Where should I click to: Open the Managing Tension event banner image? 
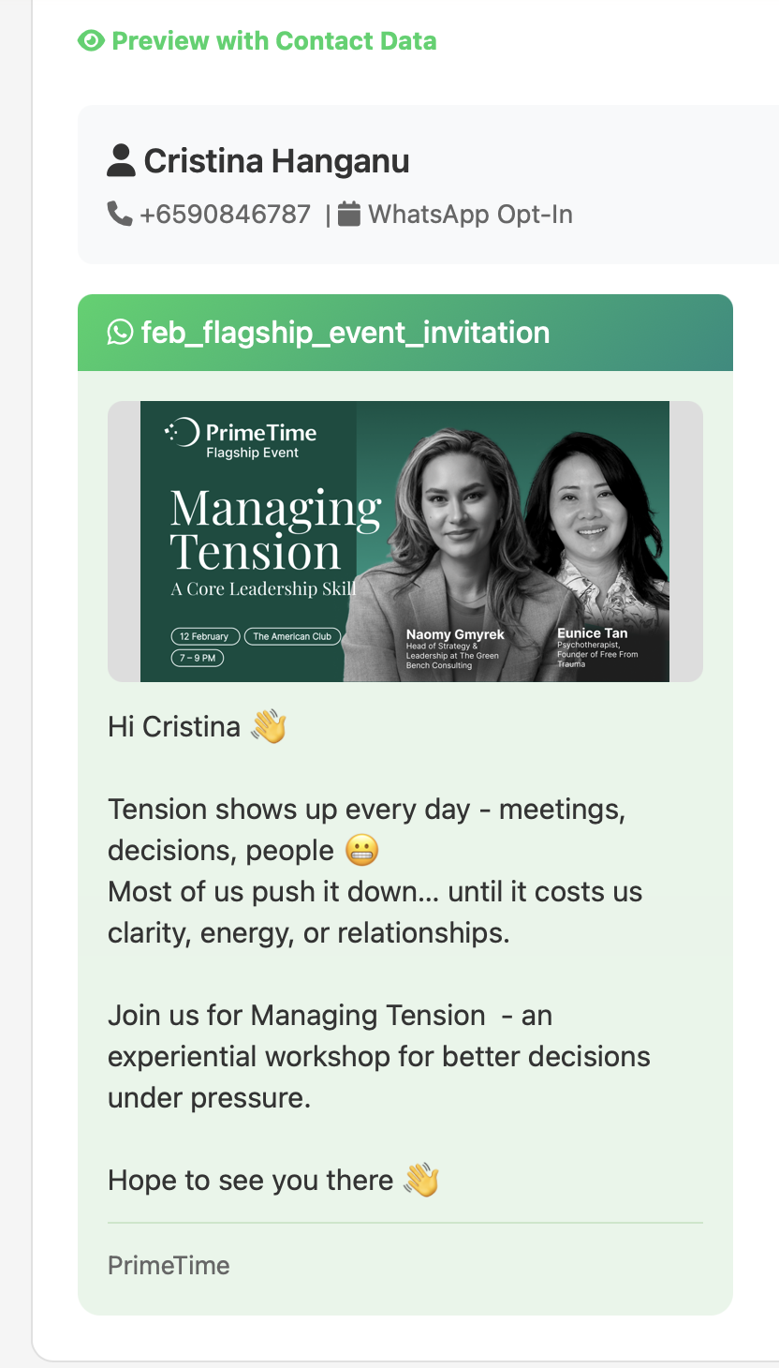404,541
